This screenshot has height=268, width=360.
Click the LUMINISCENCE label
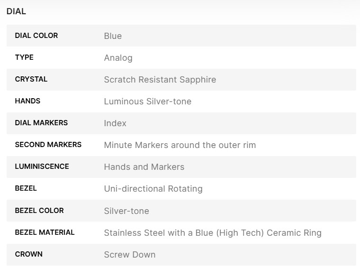[42, 166]
